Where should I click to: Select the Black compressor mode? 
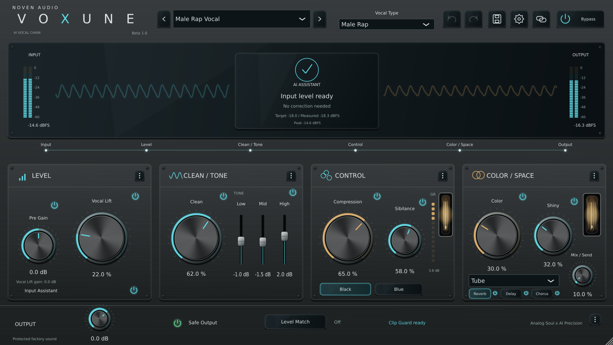pyautogui.click(x=345, y=289)
